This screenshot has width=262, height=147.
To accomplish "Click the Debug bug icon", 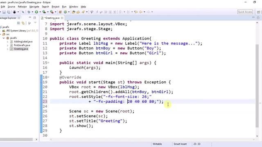I will 29,12.
